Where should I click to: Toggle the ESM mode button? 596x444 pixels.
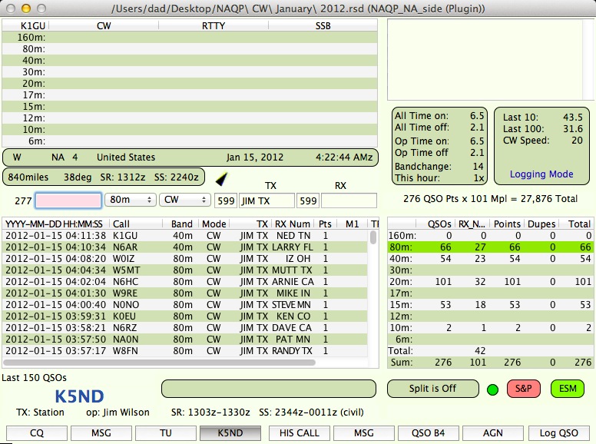click(x=568, y=389)
